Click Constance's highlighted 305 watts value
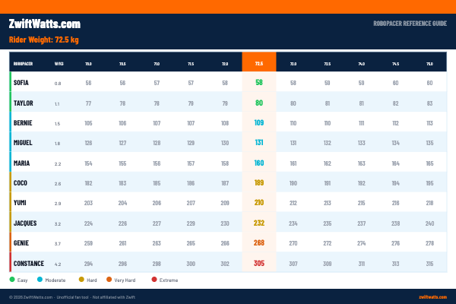456x304 pixels. point(259,263)
